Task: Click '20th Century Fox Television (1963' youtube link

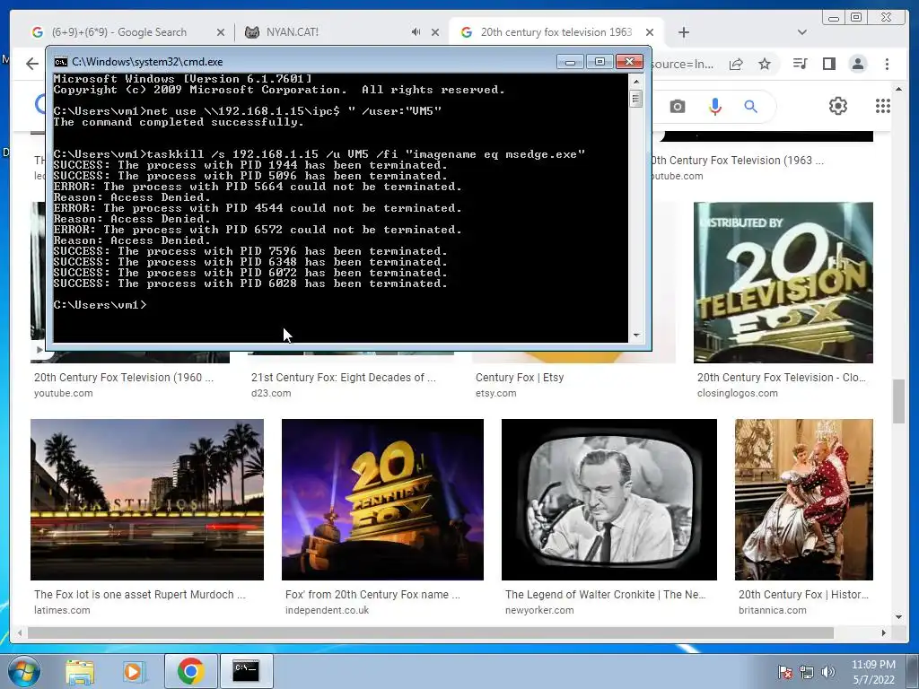Action: click(738, 161)
